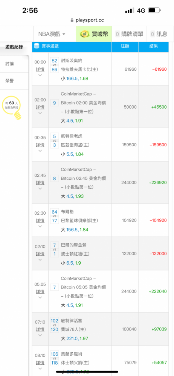Expand chevron under 02:00 詳情

(x=40, y=113)
